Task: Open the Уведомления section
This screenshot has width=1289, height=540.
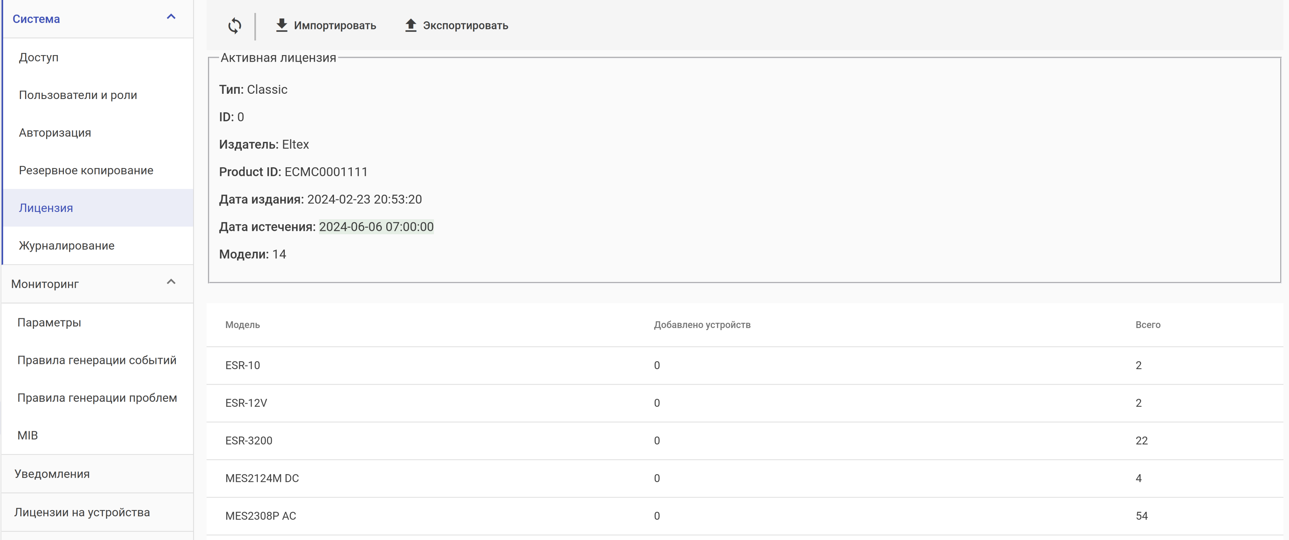Action: (x=52, y=474)
